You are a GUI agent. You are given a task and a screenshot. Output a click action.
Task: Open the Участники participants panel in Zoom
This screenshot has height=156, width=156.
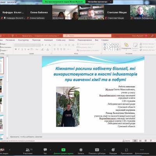point(28,151)
